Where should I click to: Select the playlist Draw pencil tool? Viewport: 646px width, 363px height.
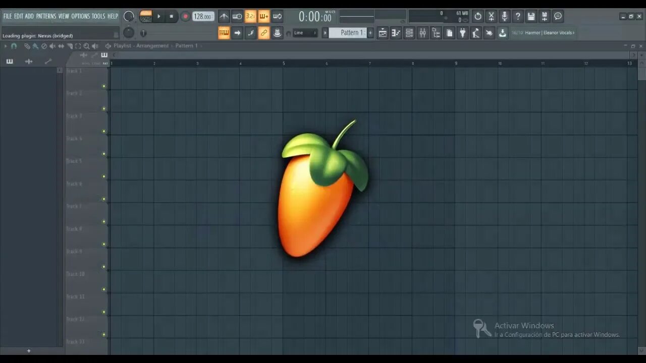[x=27, y=46]
